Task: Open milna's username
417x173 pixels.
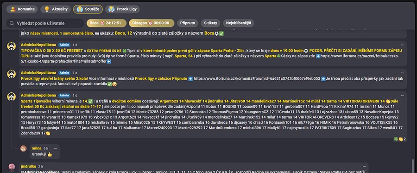Action: [x=37, y=148]
